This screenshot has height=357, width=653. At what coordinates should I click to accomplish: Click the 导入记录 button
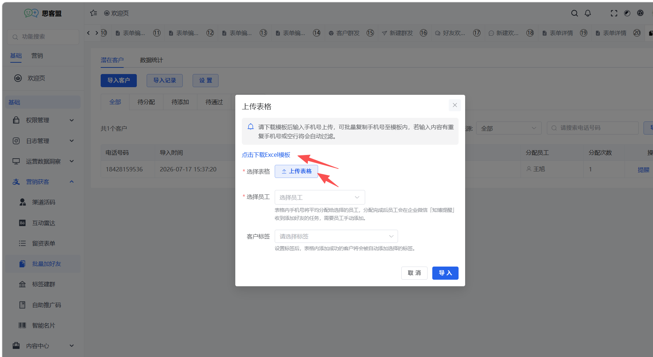(x=165, y=81)
